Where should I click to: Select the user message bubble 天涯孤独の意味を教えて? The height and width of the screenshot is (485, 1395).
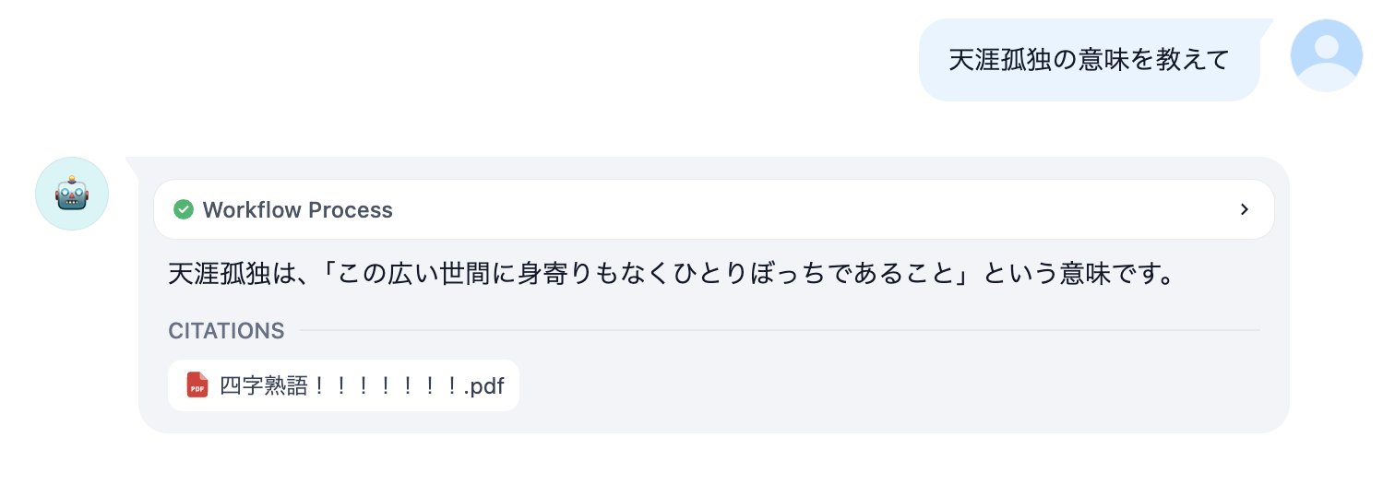click(x=1089, y=60)
